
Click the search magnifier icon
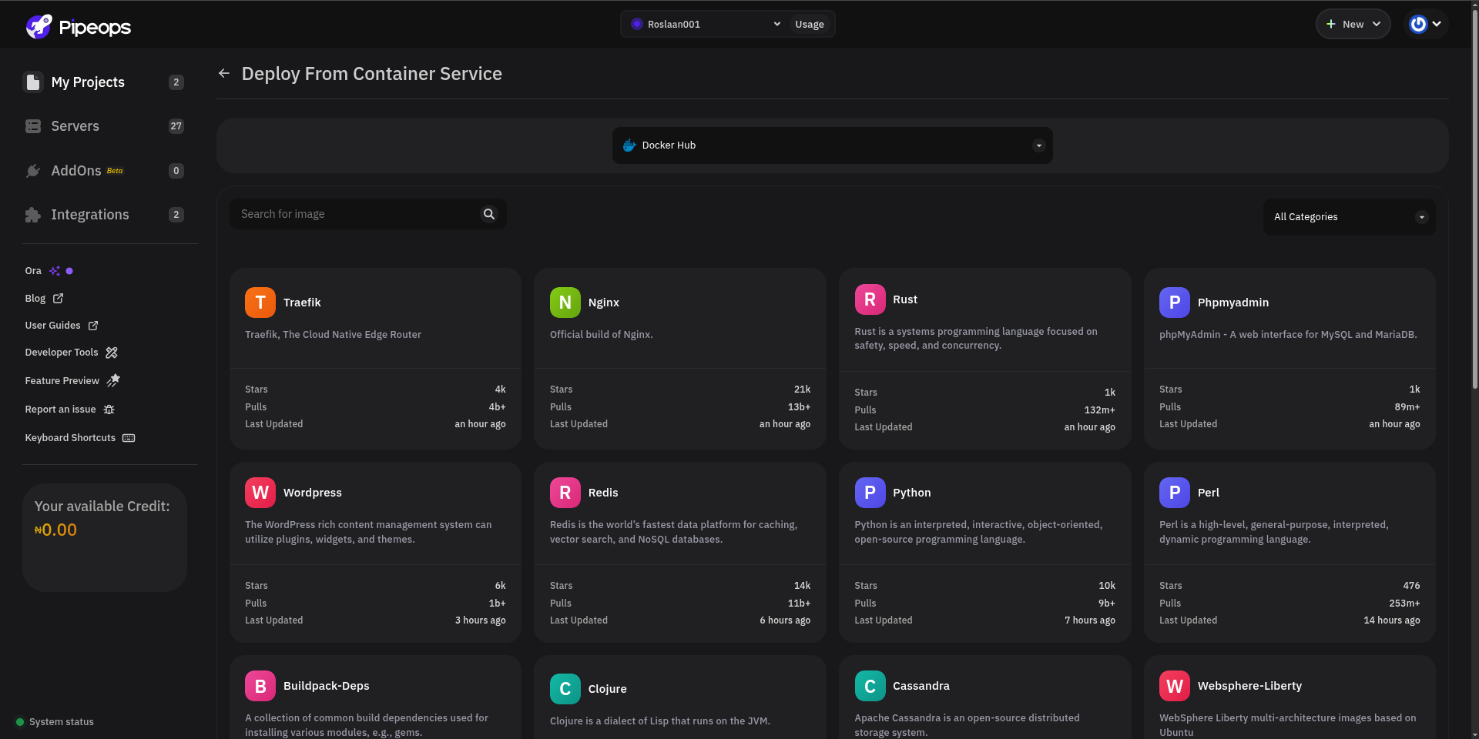(489, 214)
